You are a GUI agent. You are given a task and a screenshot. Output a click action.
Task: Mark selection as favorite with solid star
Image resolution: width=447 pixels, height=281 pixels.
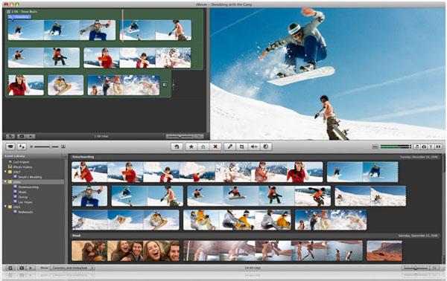point(191,146)
